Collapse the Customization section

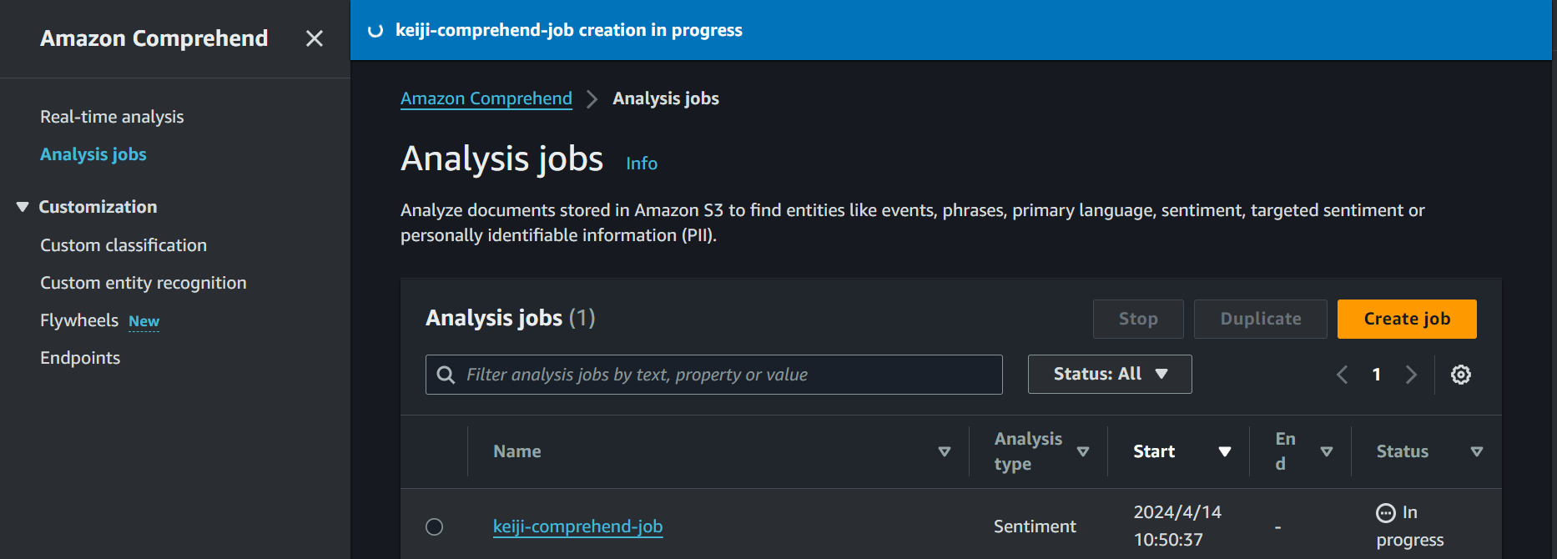click(23, 207)
